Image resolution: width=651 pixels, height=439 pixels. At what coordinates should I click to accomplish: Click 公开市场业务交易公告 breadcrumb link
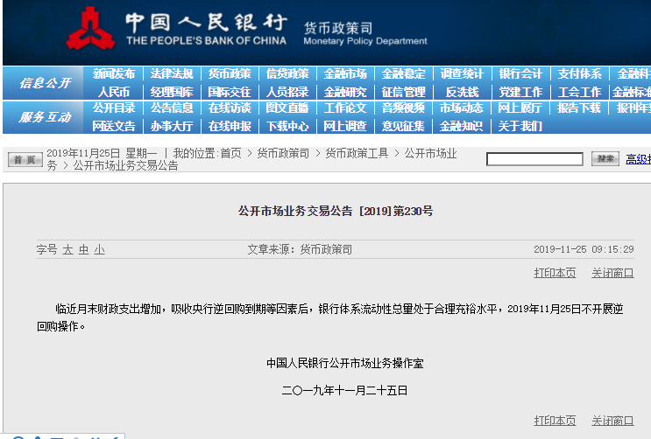(x=126, y=166)
